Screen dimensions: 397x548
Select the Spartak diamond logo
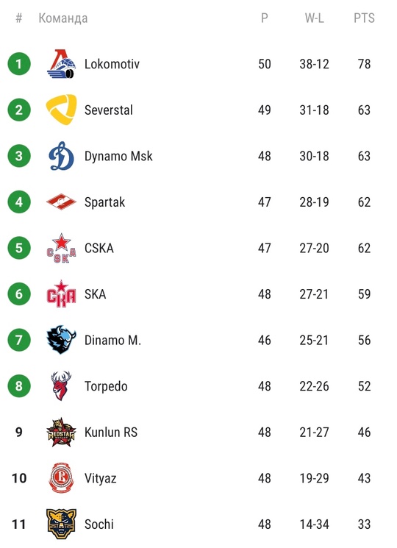tap(61, 202)
